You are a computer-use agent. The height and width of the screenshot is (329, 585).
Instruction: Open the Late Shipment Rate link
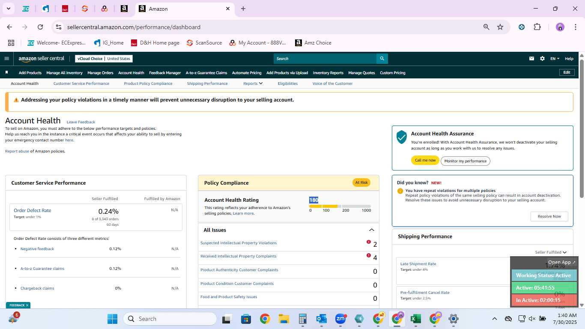(x=418, y=264)
